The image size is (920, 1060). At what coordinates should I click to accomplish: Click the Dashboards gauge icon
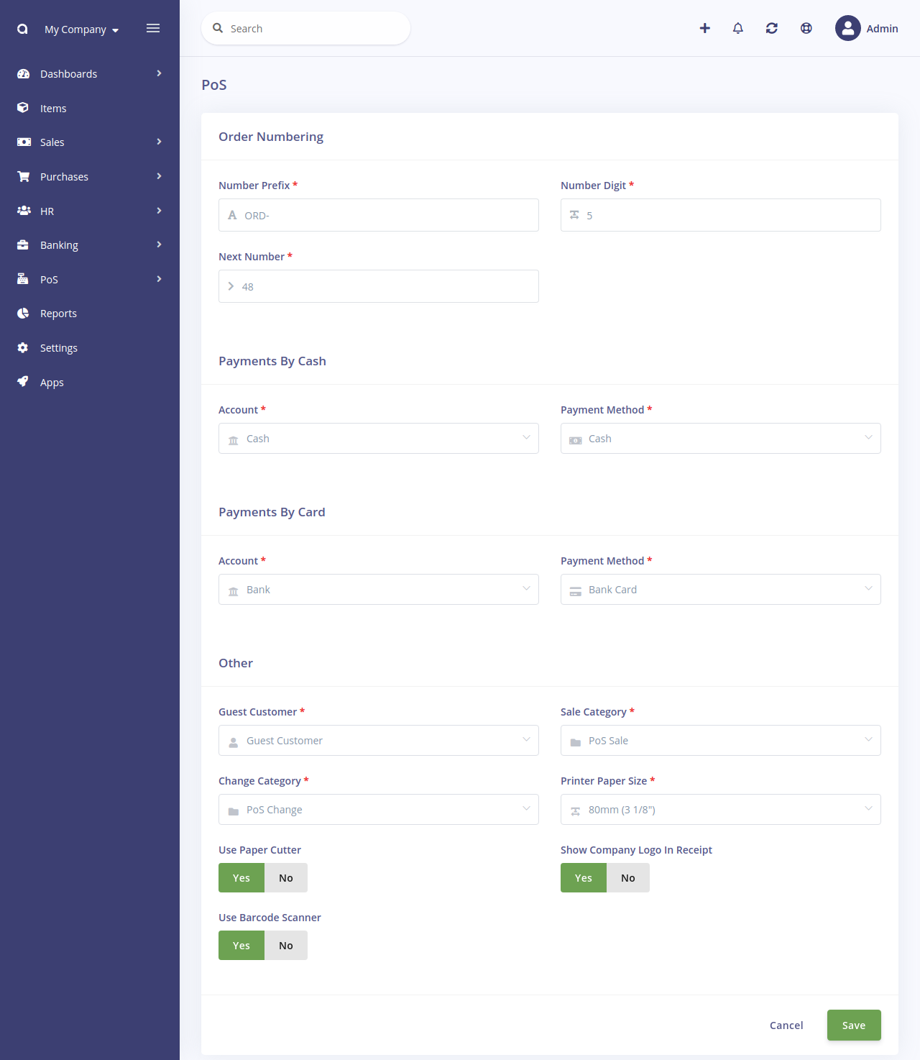point(23,73)
